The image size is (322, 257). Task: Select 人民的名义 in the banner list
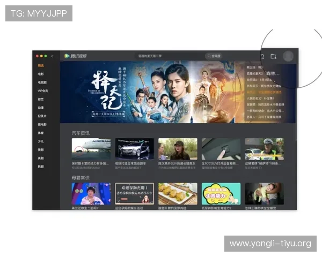tap(260, 99)
